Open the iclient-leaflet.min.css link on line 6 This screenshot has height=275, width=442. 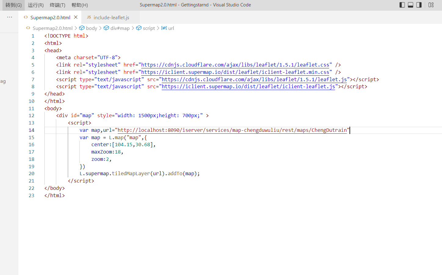coord(235,72)
